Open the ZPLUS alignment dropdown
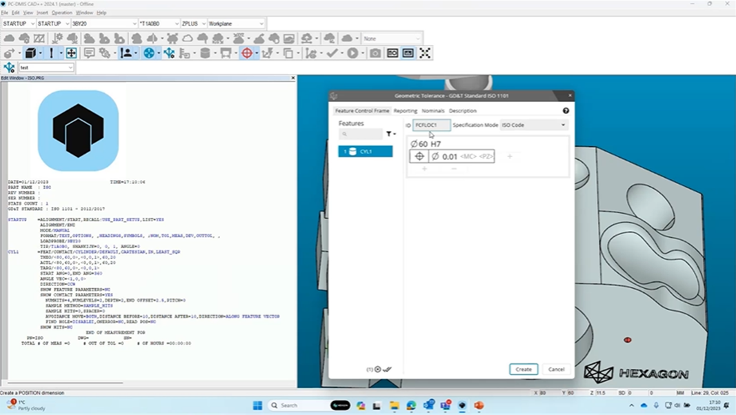The image size is (736, 415). pyautogui.click(x=193, y=23)
